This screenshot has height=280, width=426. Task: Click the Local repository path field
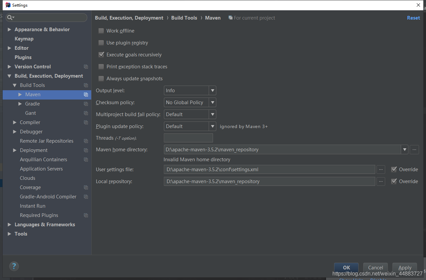[269, 181]
